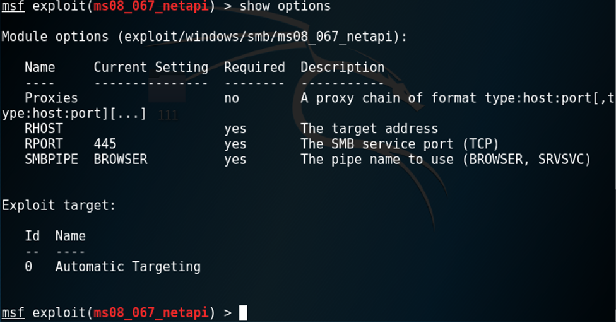Click the 'show options' command text

point(285,7)
